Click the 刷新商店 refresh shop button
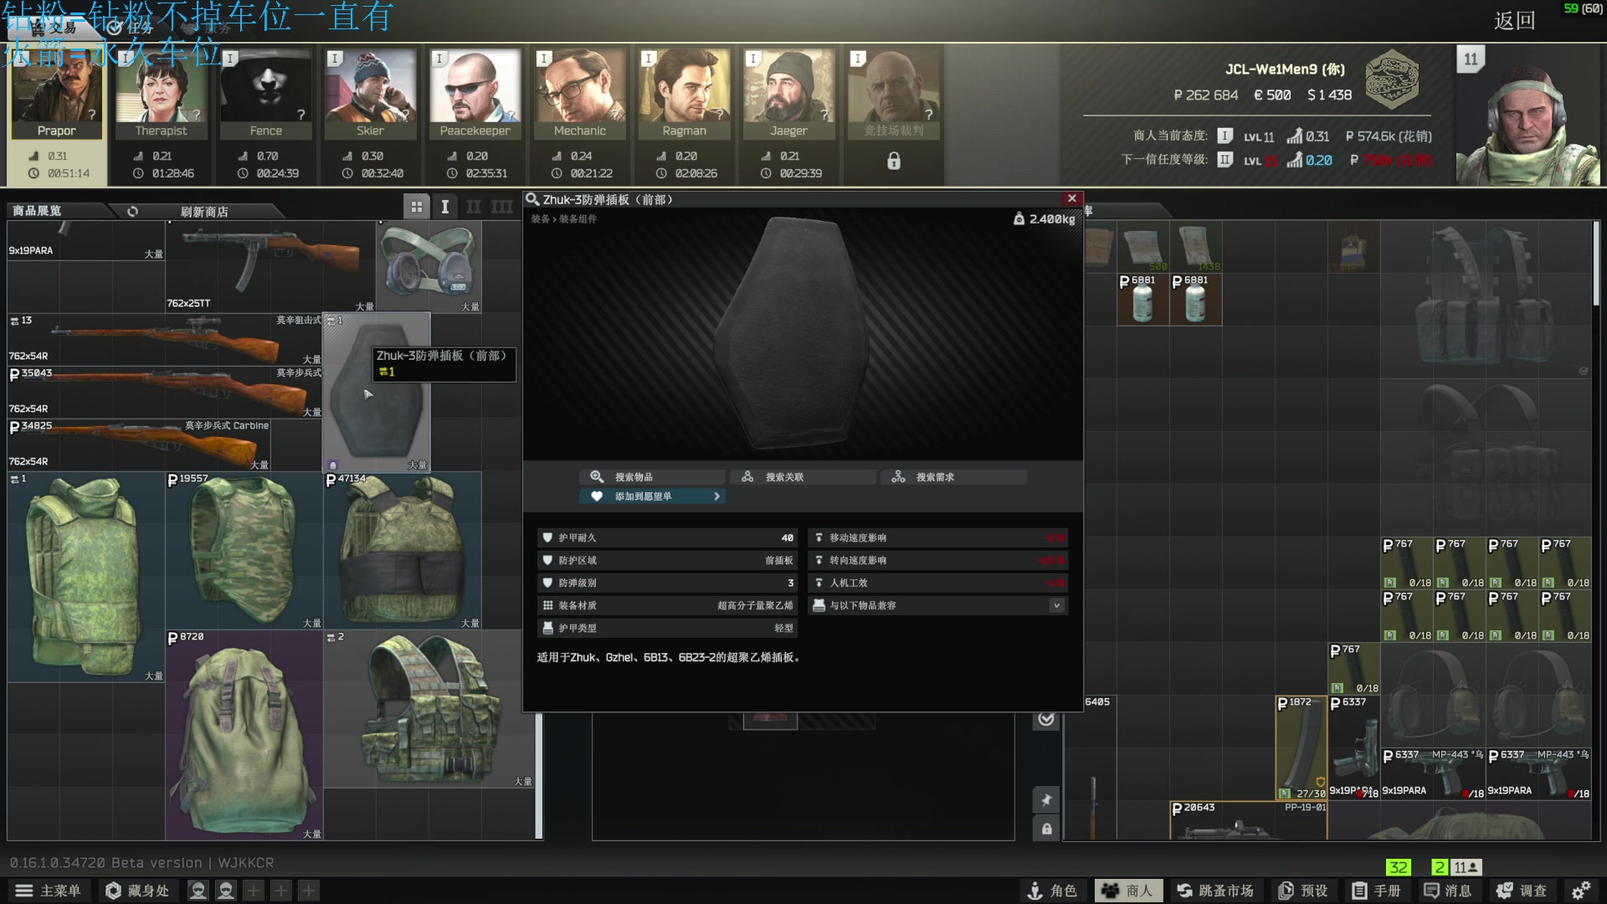1607x904 pixels. tap(204, 212)
